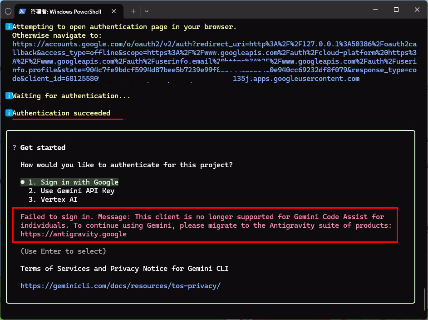Screen dimensions: 428x320
Task: Select option 2 Use Gemini API Key
Action: point(72,191)
